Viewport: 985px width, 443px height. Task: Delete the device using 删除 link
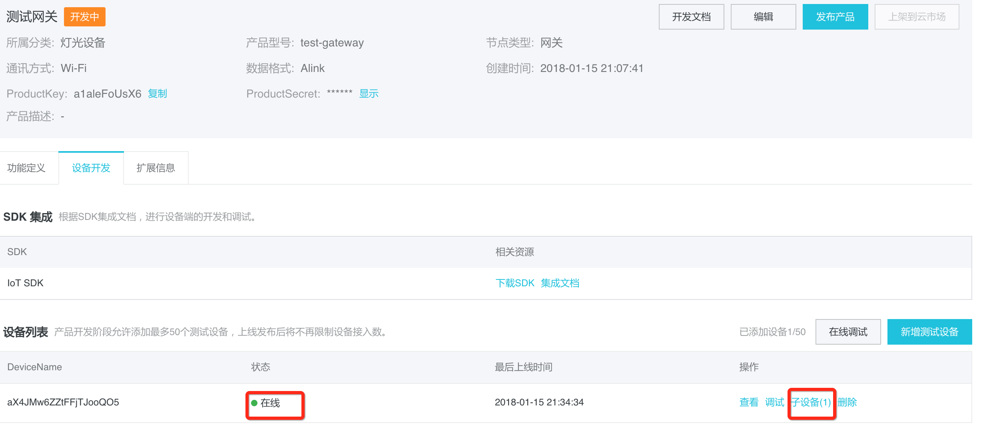tap(847, 402)
